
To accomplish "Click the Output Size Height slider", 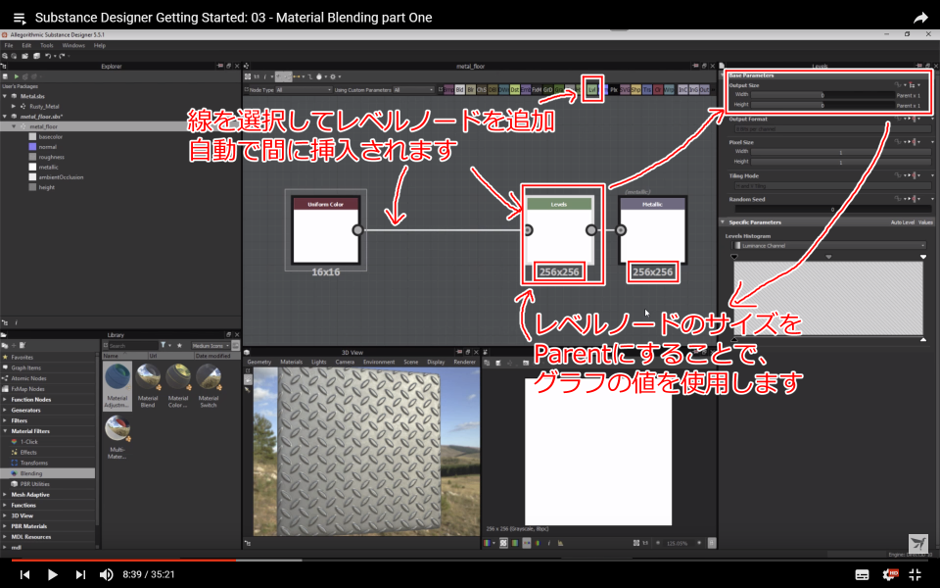I will click(x=822, y=105).
